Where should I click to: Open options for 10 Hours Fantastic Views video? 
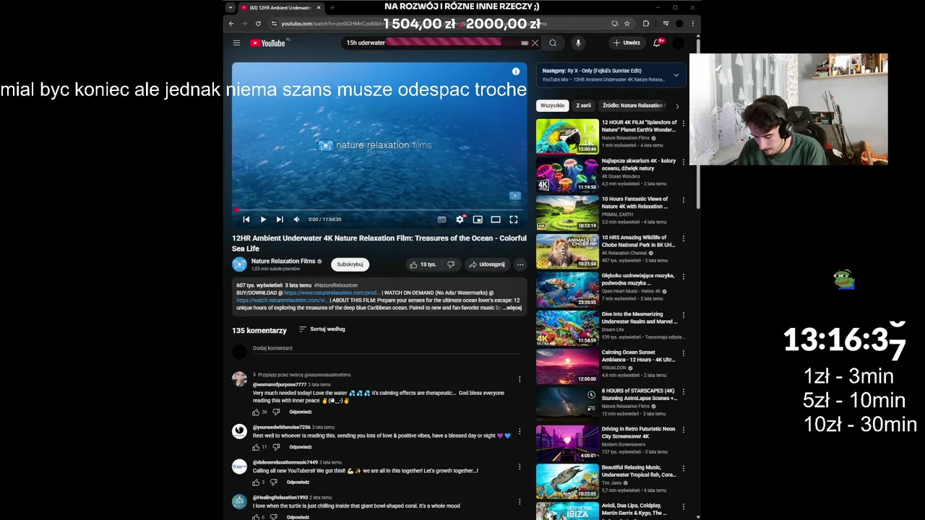point(683,200)
